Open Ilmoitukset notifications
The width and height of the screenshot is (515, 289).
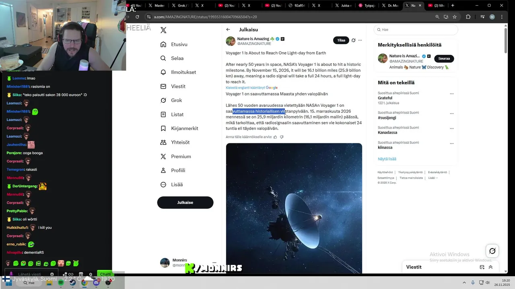coord(178,72)
